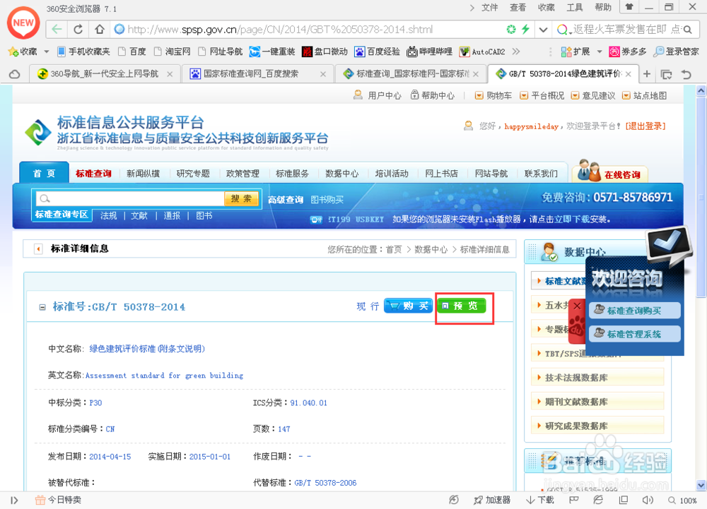Click 标准查询购买 in the consultation popup
The image size is (707, 509).
(x=634, y=311)
